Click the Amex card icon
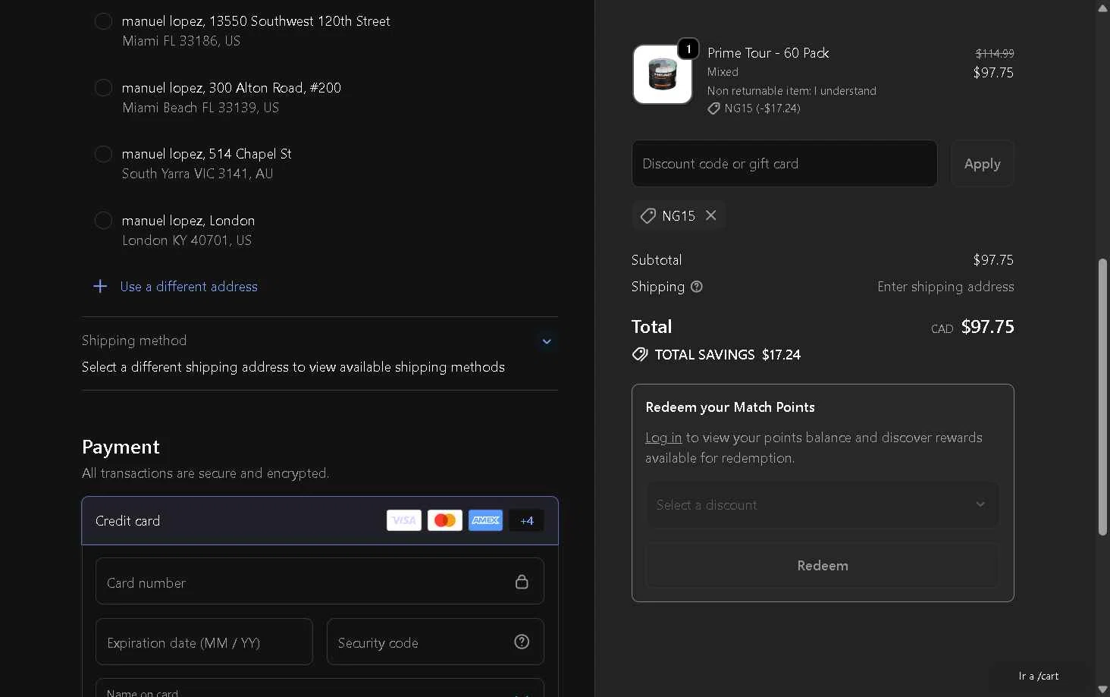1110x697 pixels. [486, 520]
